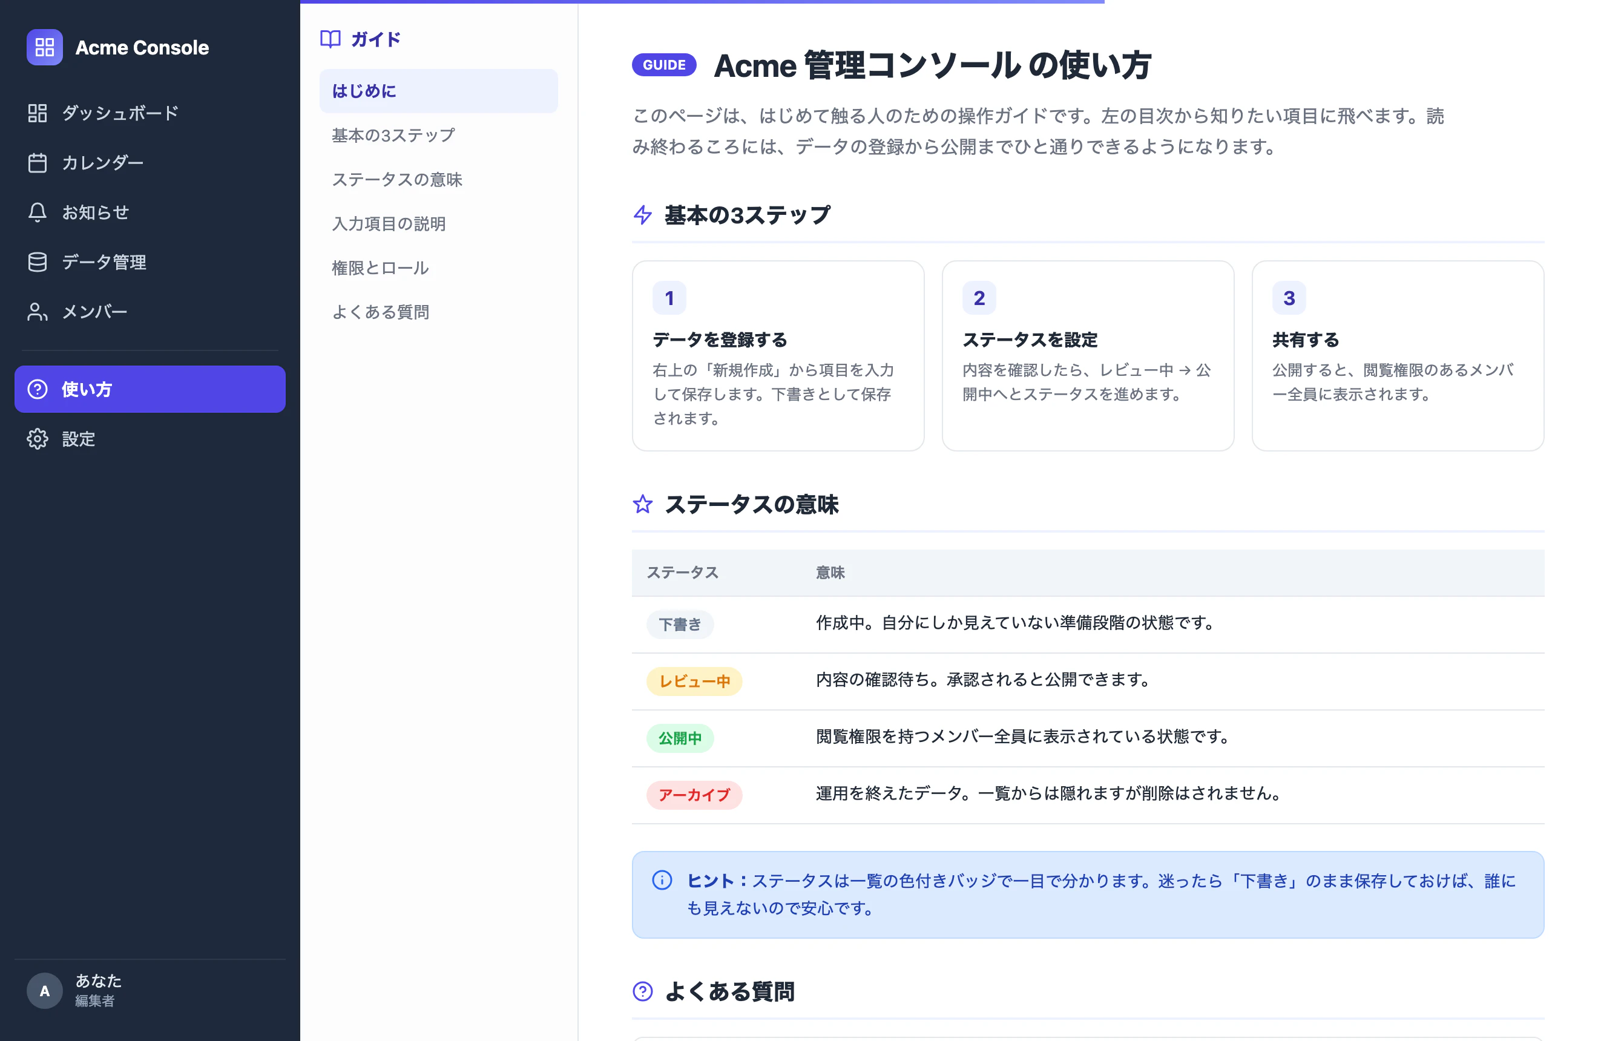The height and width of the screenshot is (1041, 1598).
Task: Click the 編集者 role label
Action: click(94, 1000)
